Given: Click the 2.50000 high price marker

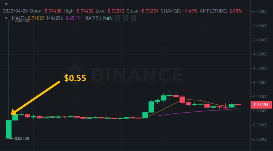Looking at the screenshot, I should click(x=22, y=21).
